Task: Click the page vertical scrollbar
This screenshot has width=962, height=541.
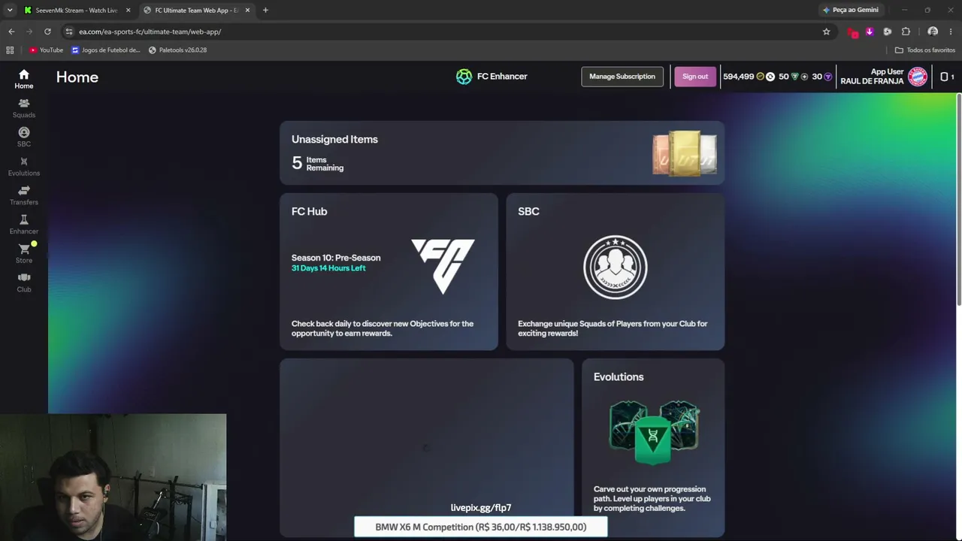Action: point(958,199)
